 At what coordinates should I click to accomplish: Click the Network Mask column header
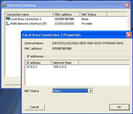[x=65, y=63]
